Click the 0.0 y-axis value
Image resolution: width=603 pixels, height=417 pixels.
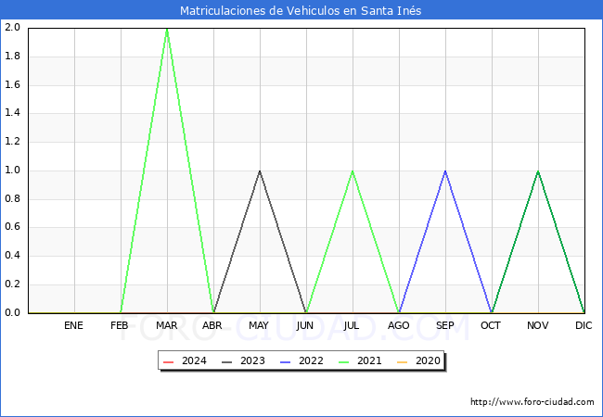[12, 312]
